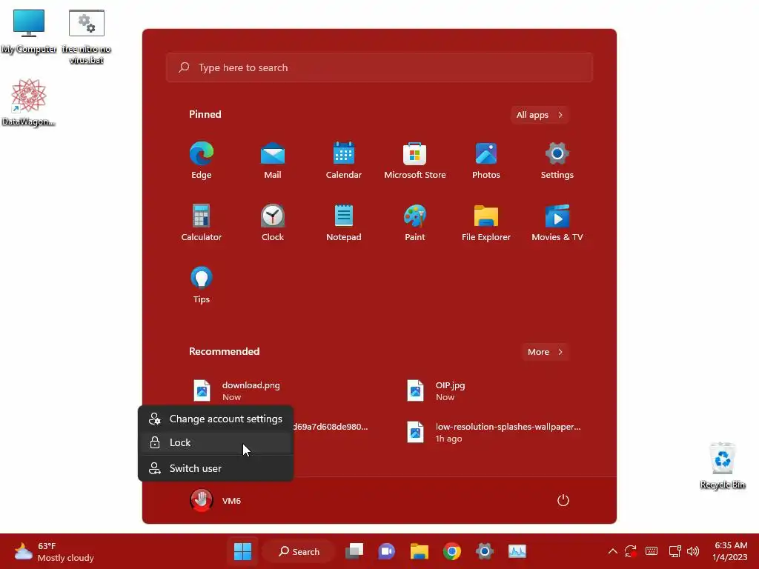The width and height of the screenshot is (759, 569).
Task: Launch the Paint app
Action: pos(415,222)
